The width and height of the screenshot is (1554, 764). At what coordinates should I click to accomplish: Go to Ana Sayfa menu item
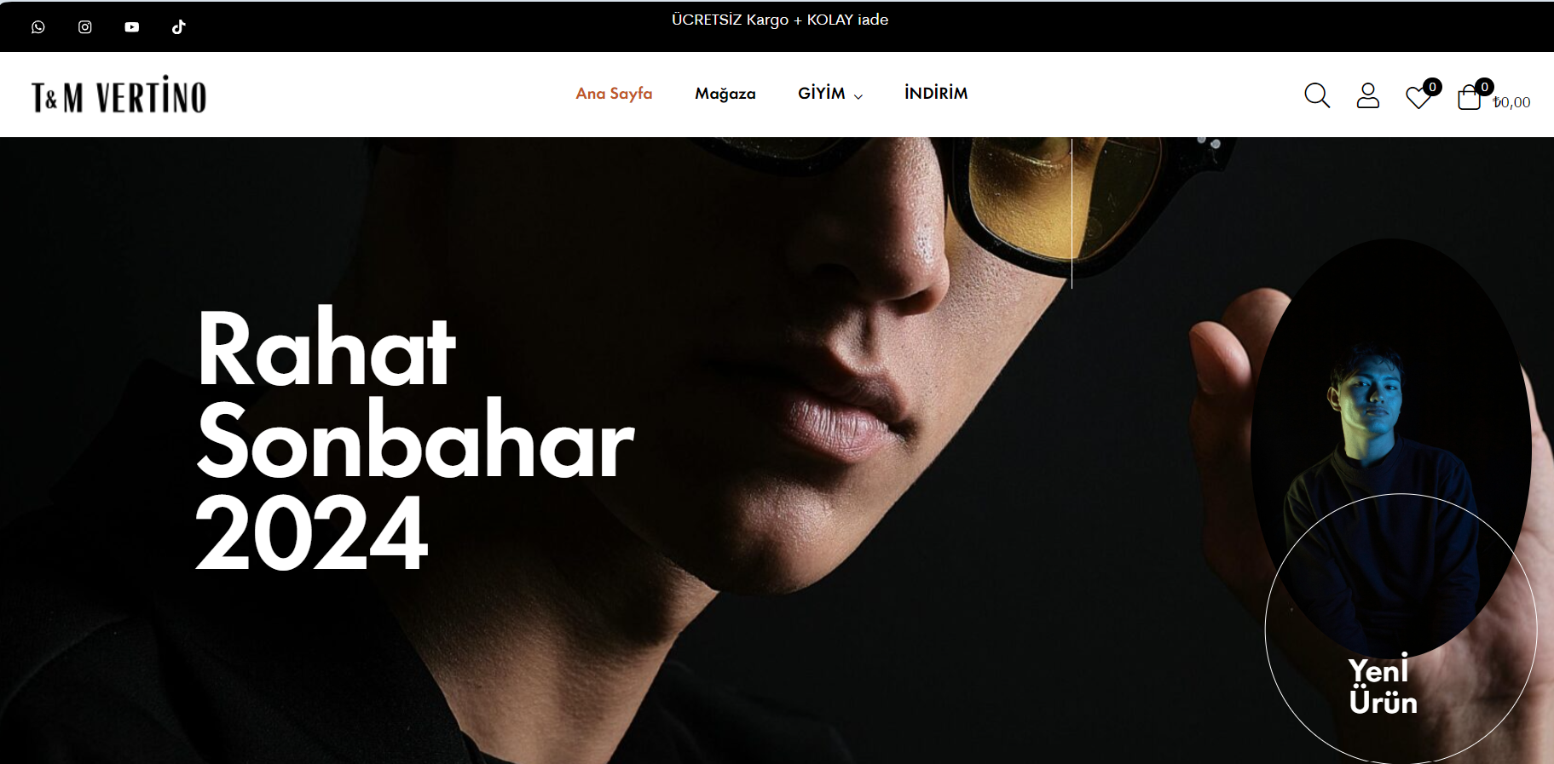[614, 94]
